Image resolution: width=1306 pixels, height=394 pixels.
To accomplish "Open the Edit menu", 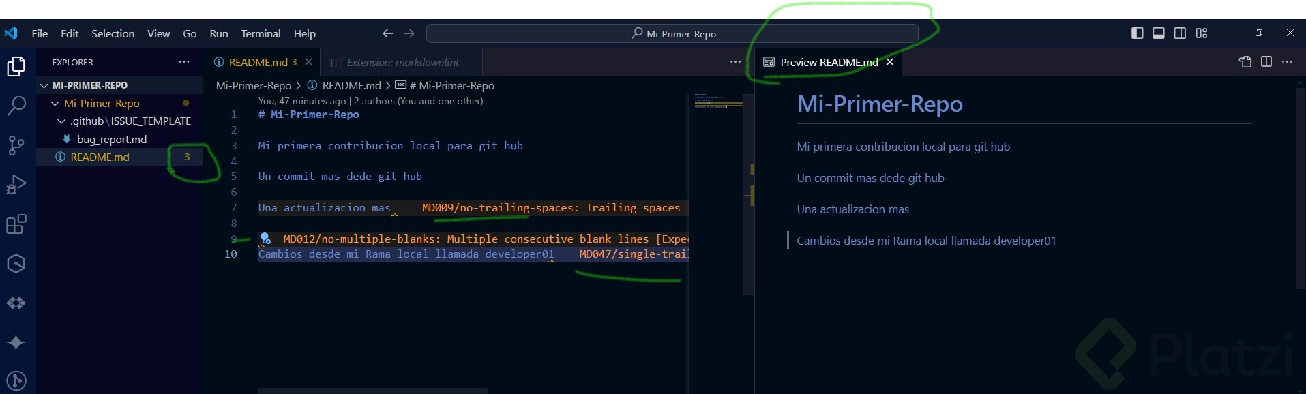I will click(x=70, y=33).
